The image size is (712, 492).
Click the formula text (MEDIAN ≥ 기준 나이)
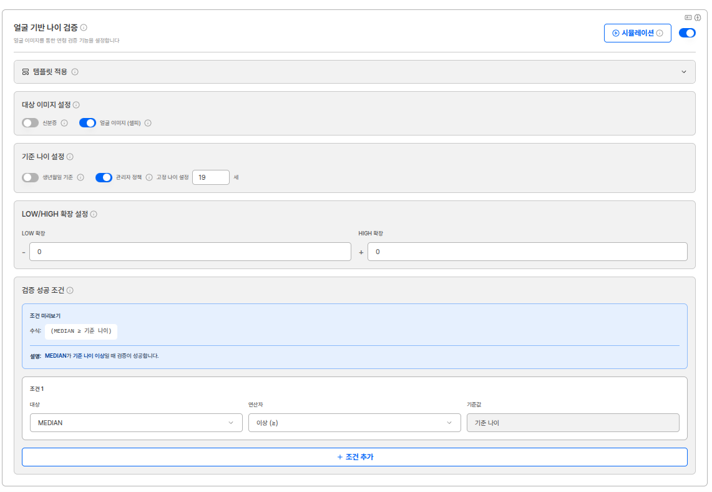(x=81, y=331)
